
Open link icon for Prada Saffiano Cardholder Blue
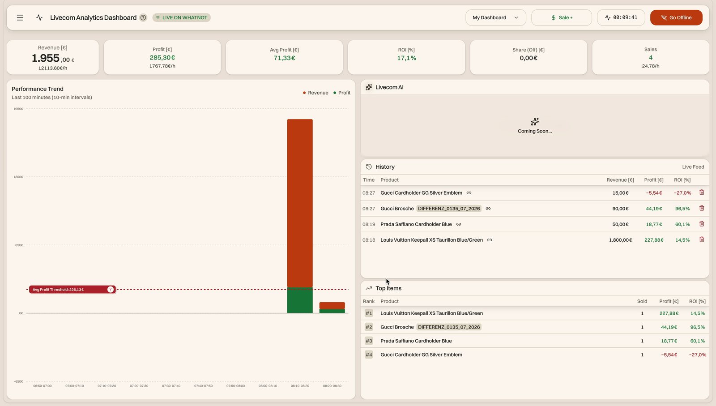(459, 224)
